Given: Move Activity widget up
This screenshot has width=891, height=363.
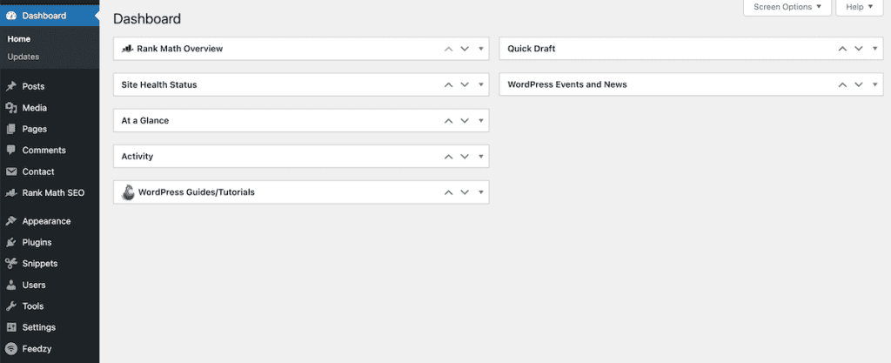Looking at the screenshot, I should point(448,156).
